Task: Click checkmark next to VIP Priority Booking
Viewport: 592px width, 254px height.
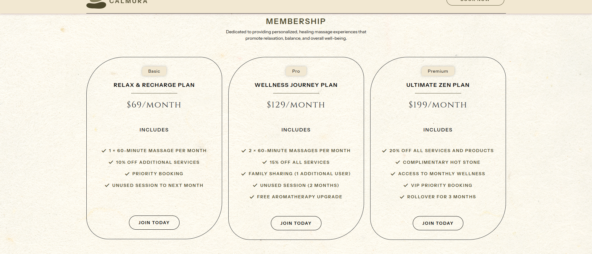Action: pos(406,185)
